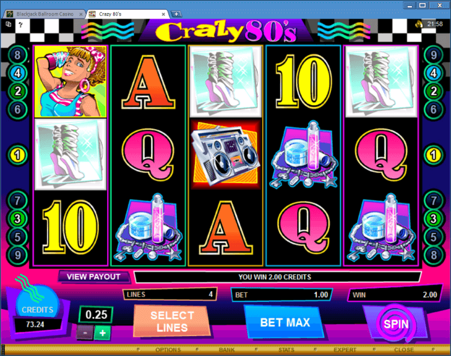Viewport: 451px width, 356px height.
Task: Close the Crazy 80's tab
Action: [x=164, y=14]
